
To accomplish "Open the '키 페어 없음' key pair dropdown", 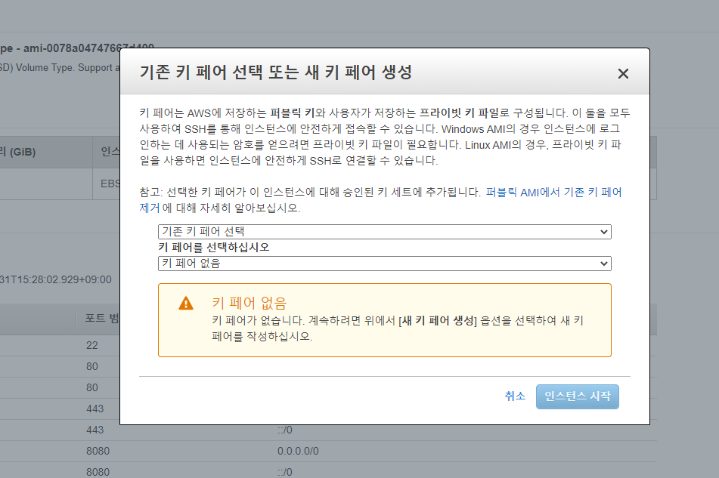I will coord(384,264).
